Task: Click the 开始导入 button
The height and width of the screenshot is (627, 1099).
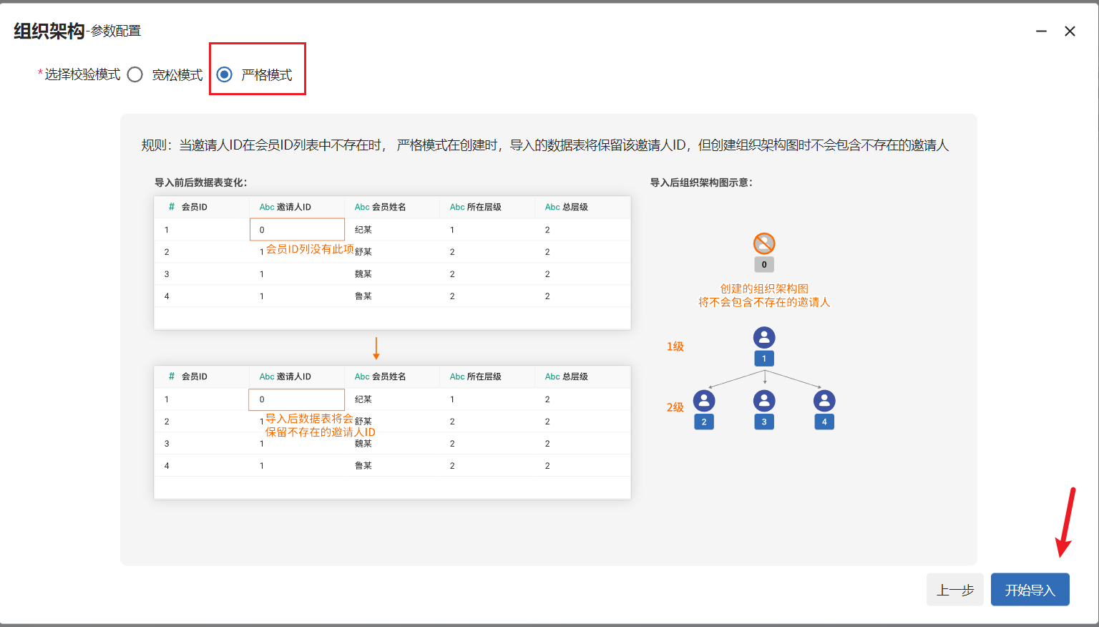Action: click(1030, 590)
